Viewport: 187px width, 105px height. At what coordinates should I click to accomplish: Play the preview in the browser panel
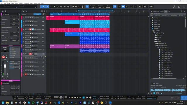pyautogui.click(x=151, y=93)
